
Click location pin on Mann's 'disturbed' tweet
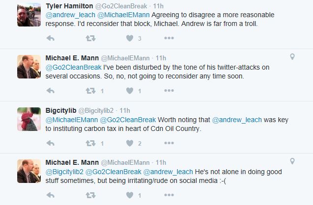coord(292,57)
